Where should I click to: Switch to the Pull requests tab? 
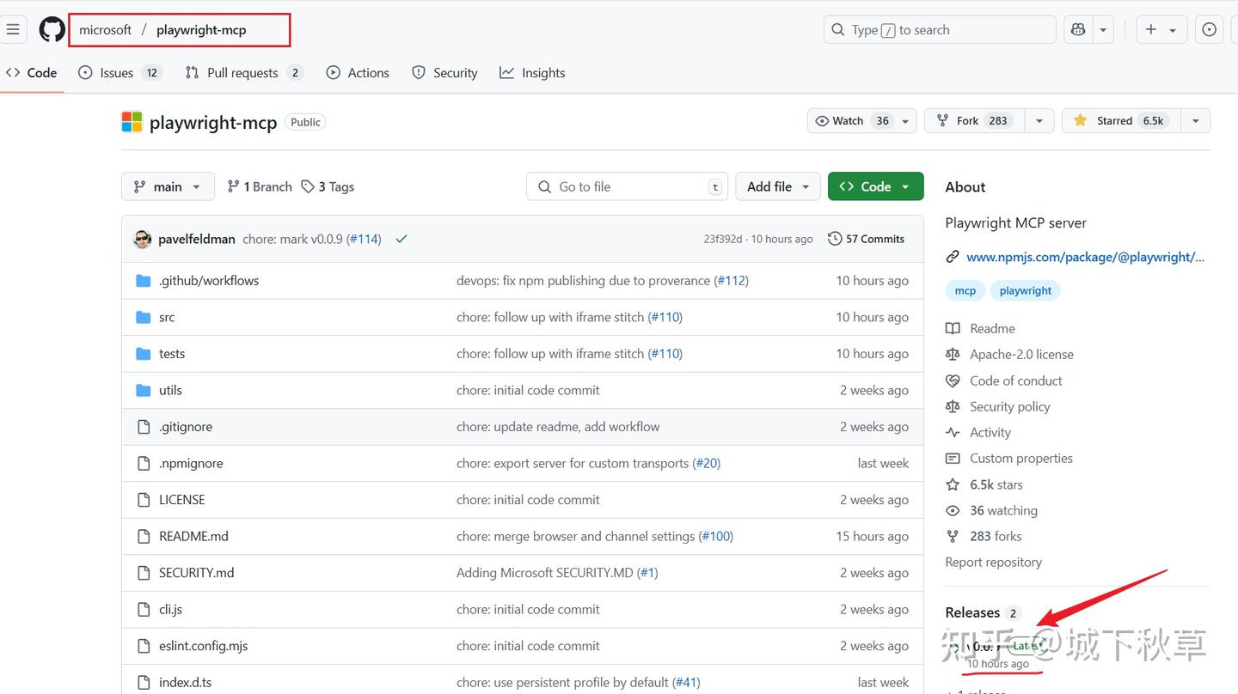tap(243, 73)
